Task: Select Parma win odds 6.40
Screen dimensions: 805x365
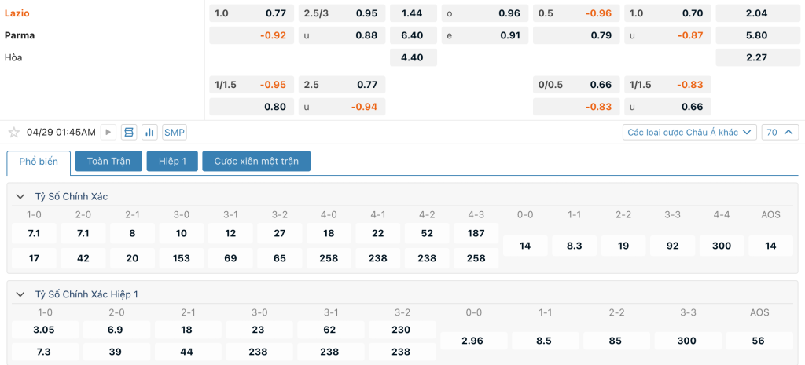Action: point(414,35)
